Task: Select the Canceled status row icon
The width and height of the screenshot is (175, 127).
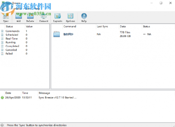Action: click(2, 50)
